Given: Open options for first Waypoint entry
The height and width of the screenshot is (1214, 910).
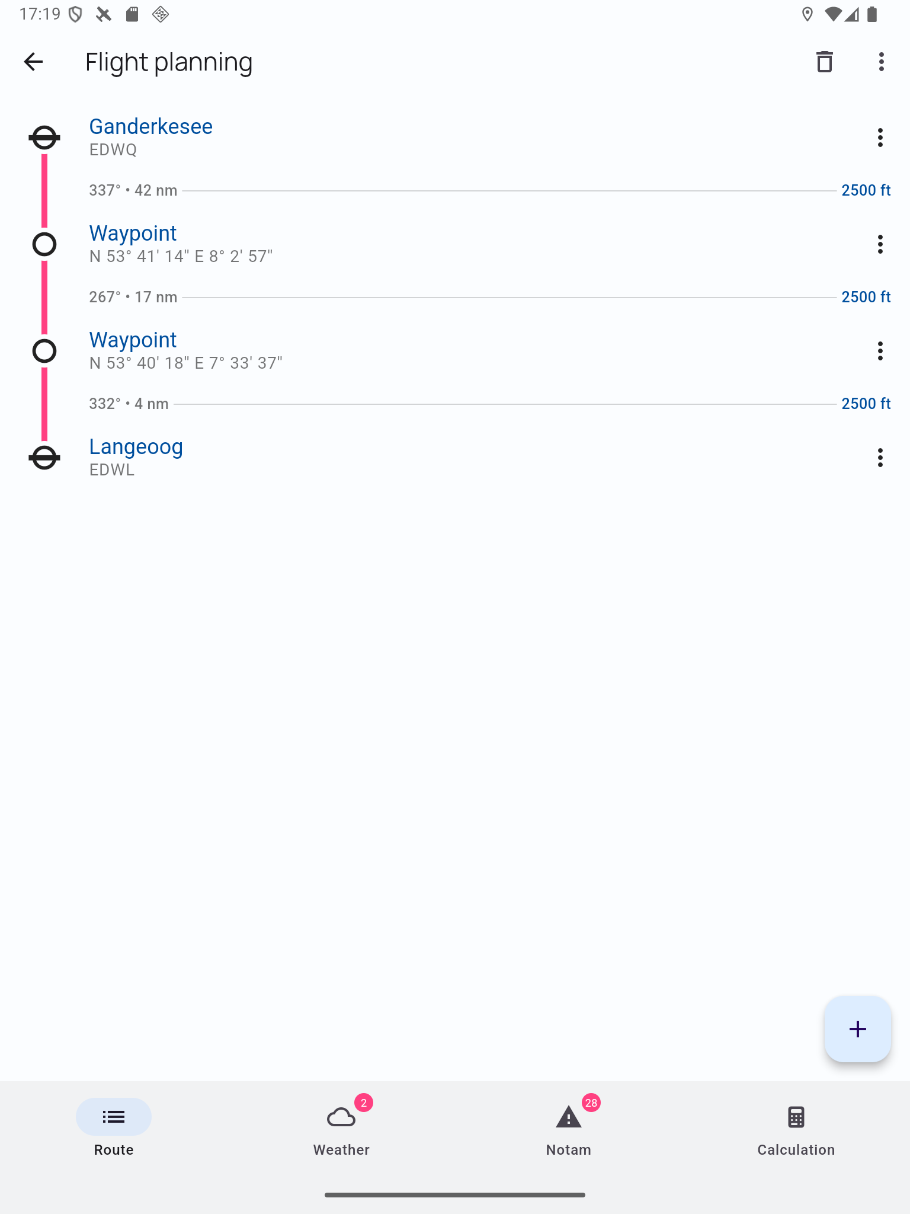Looking at the screenshot, I should pyautogui.click(x=880, y=244).
